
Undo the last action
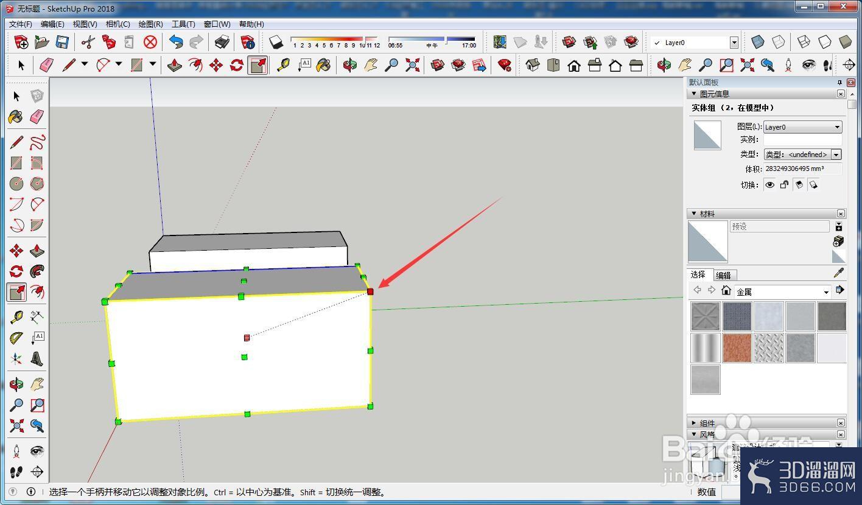[176, 42]
